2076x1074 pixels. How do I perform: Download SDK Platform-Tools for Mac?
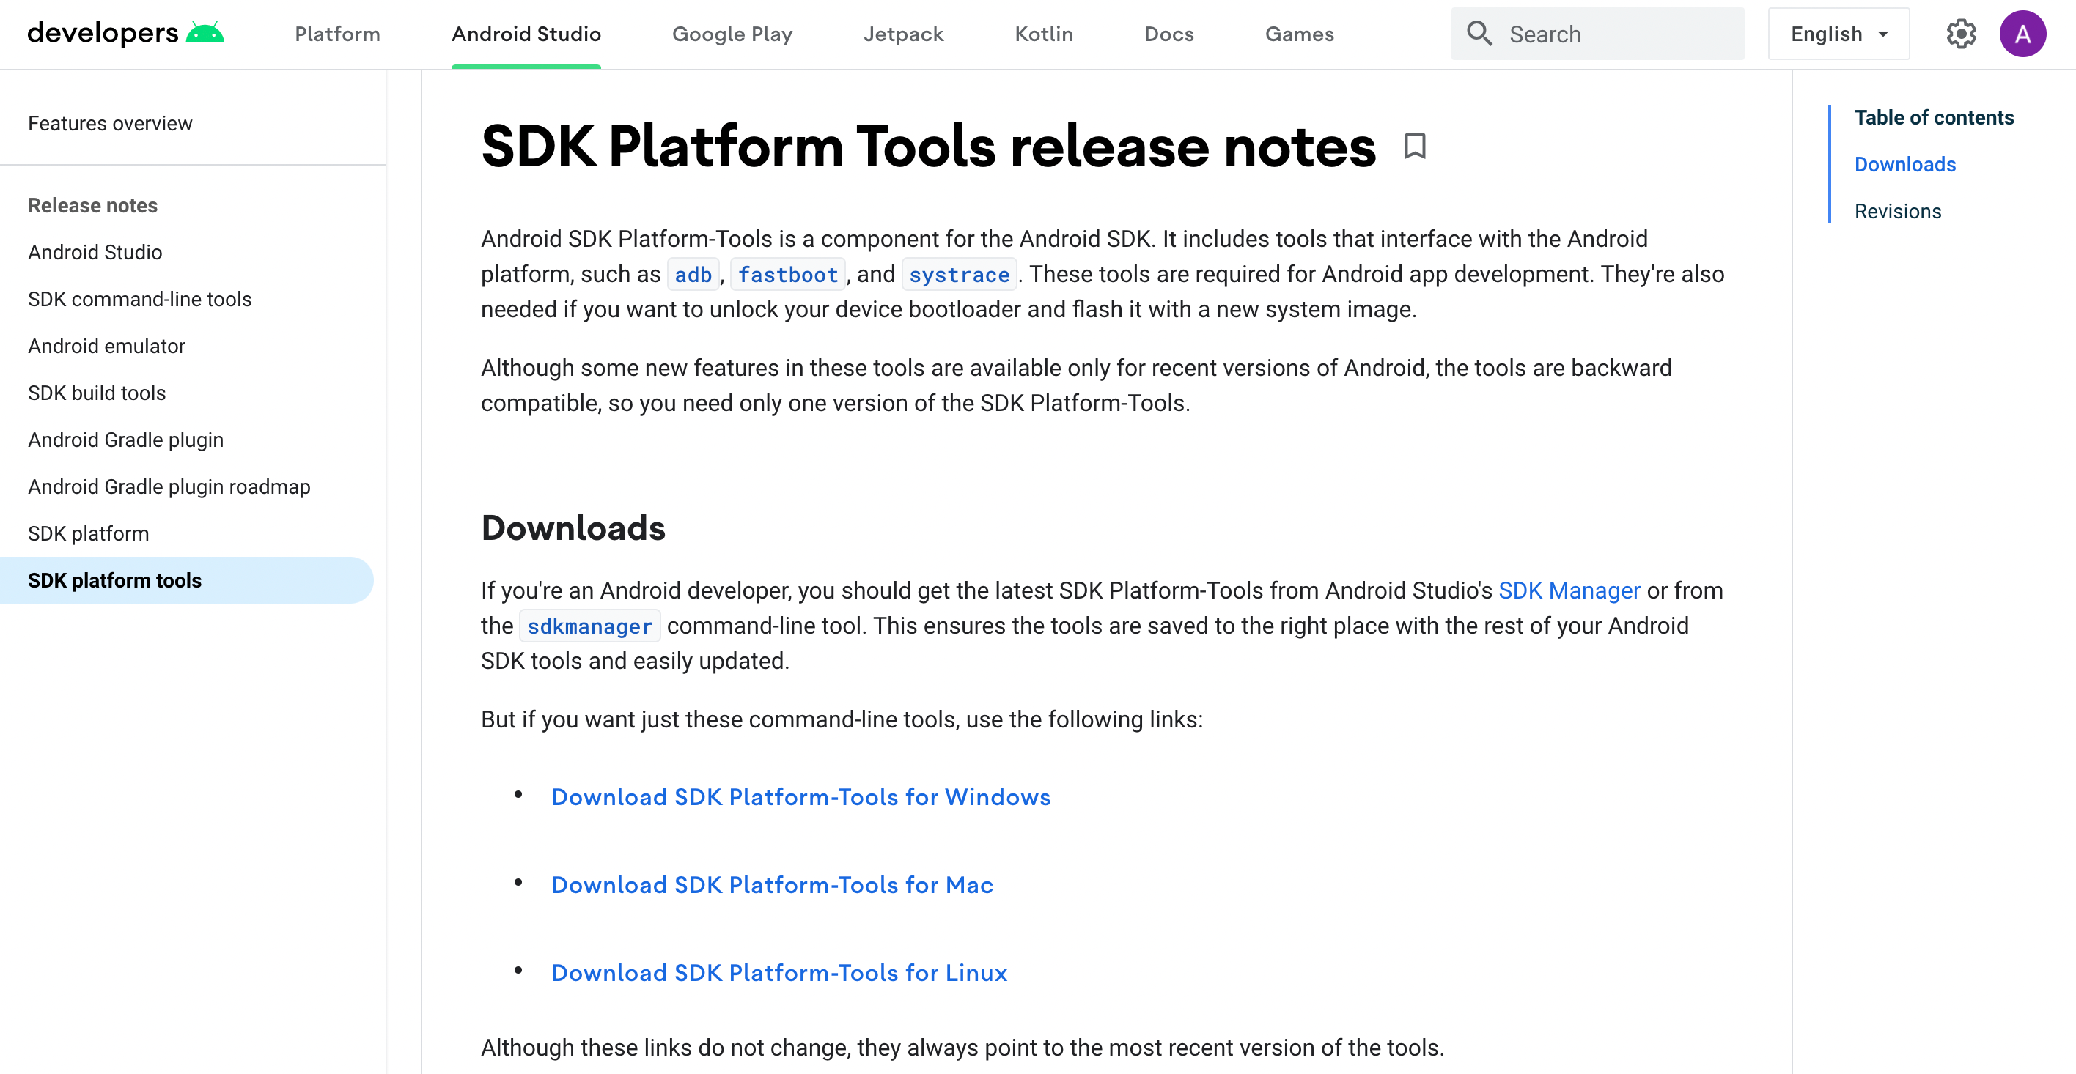[771, 885]
